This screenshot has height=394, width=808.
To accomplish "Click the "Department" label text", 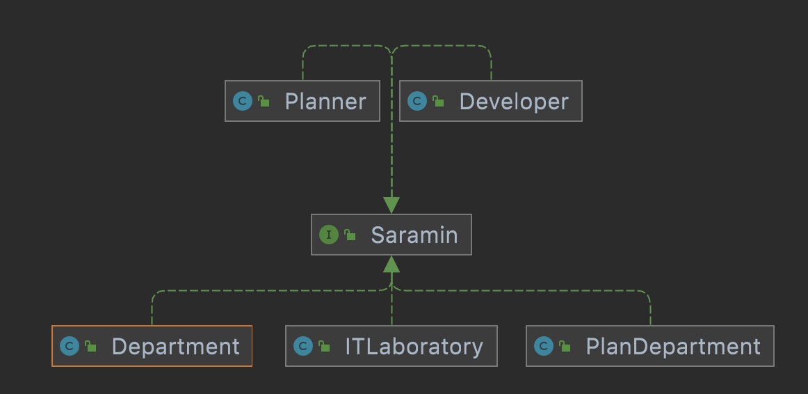I will [176, 347].
